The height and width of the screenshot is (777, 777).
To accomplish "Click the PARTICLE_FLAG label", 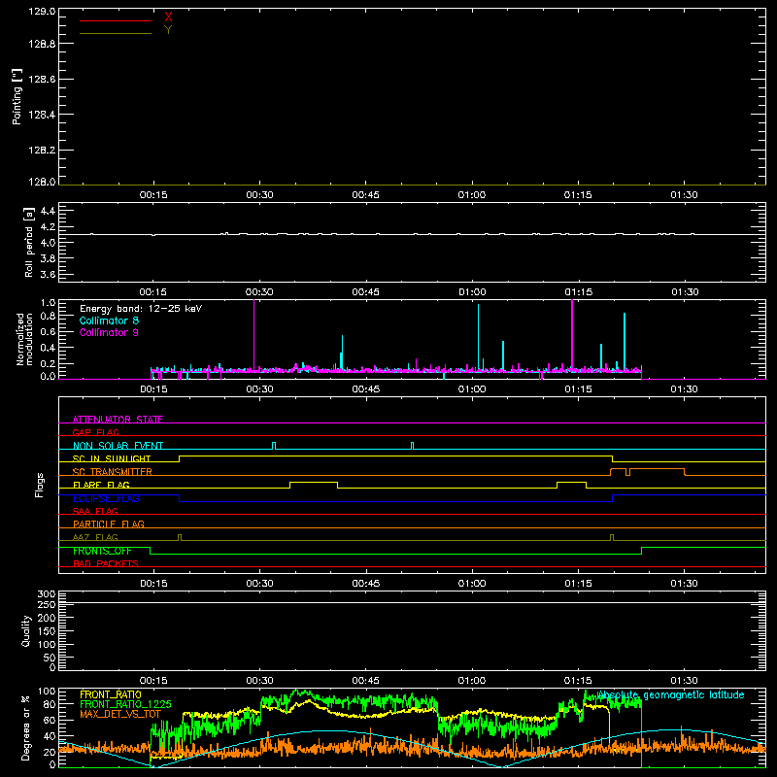I will pyautogui.click(x=109, y=524).
